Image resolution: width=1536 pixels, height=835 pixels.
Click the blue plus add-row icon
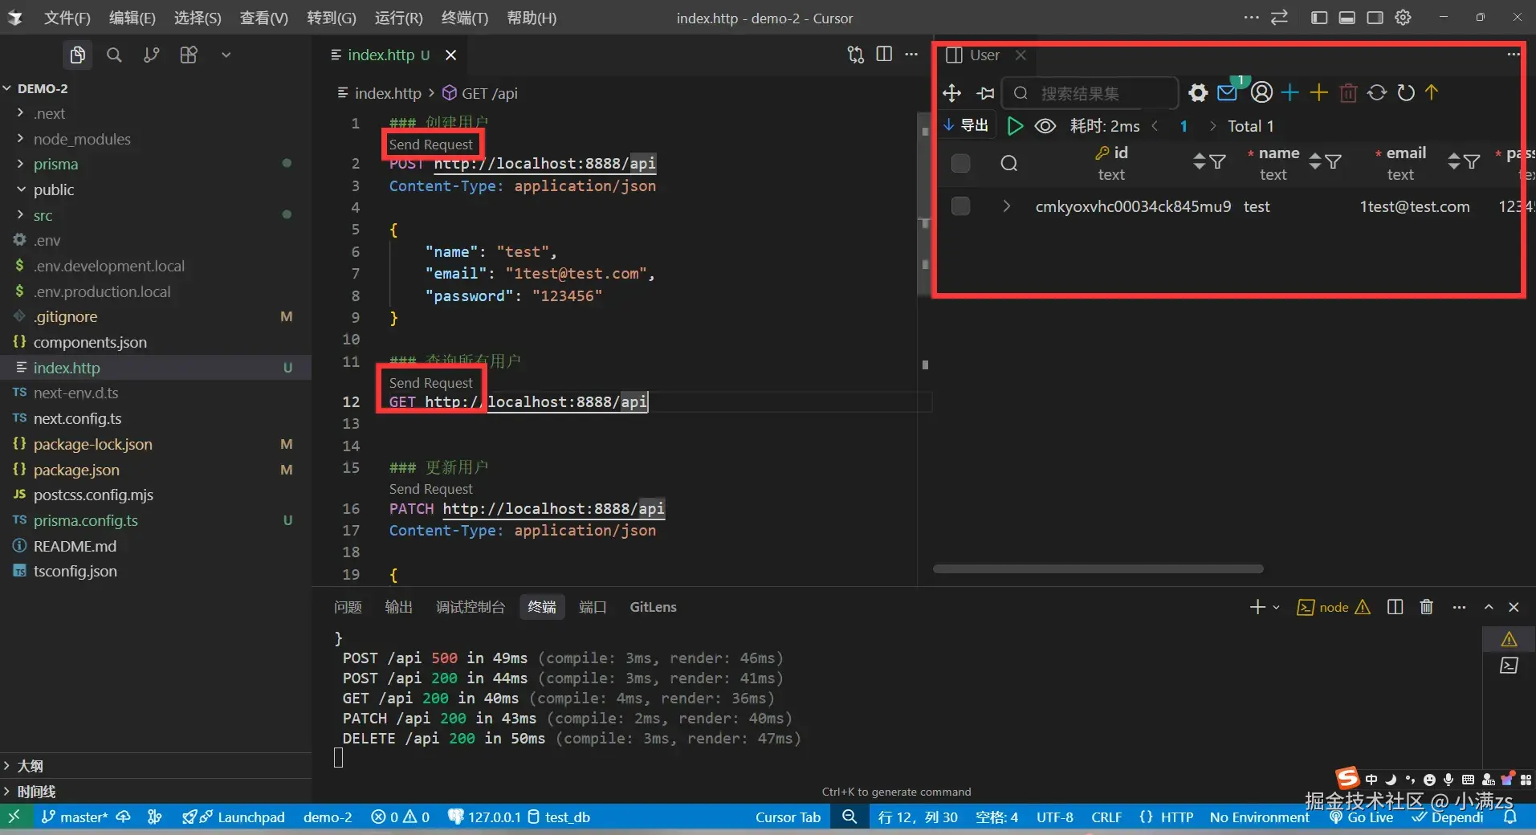pyautogui.click(x=1290, y=92)
